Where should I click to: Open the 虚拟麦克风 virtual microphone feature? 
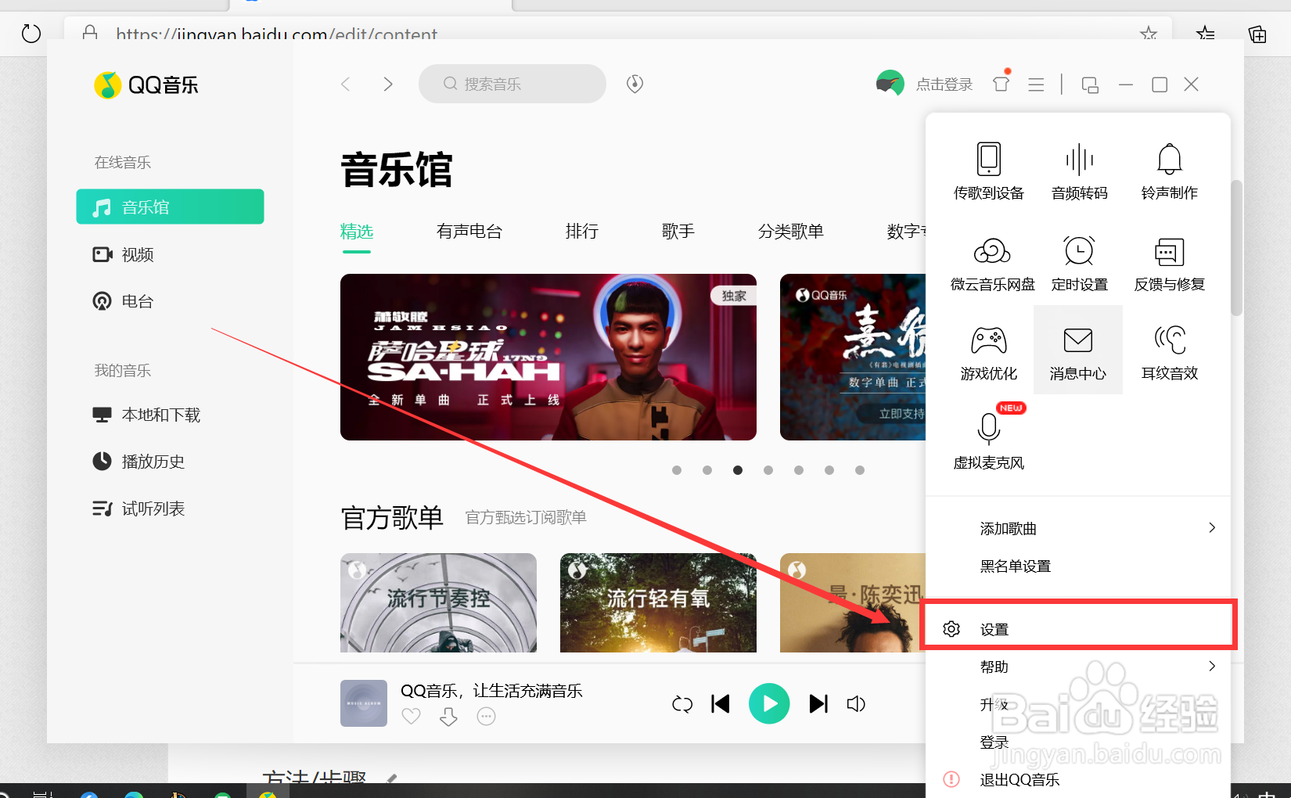(x=989, y=438)
